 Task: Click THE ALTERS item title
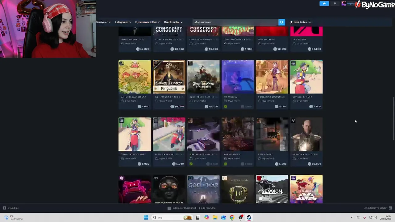point(299,39)
